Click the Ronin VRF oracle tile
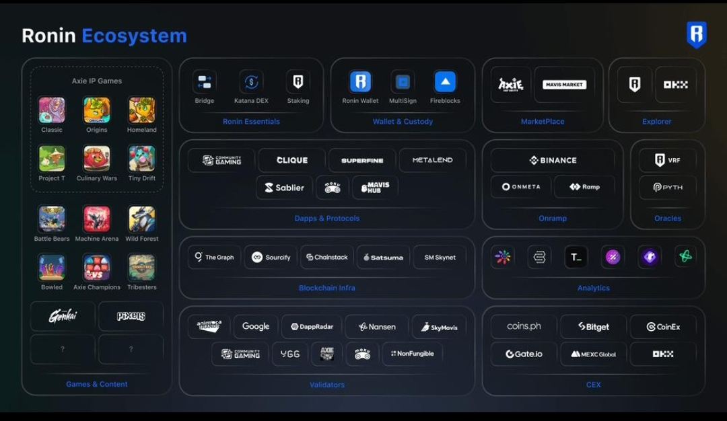This screenshot has height=421, width=727. (x=668, y=160)
